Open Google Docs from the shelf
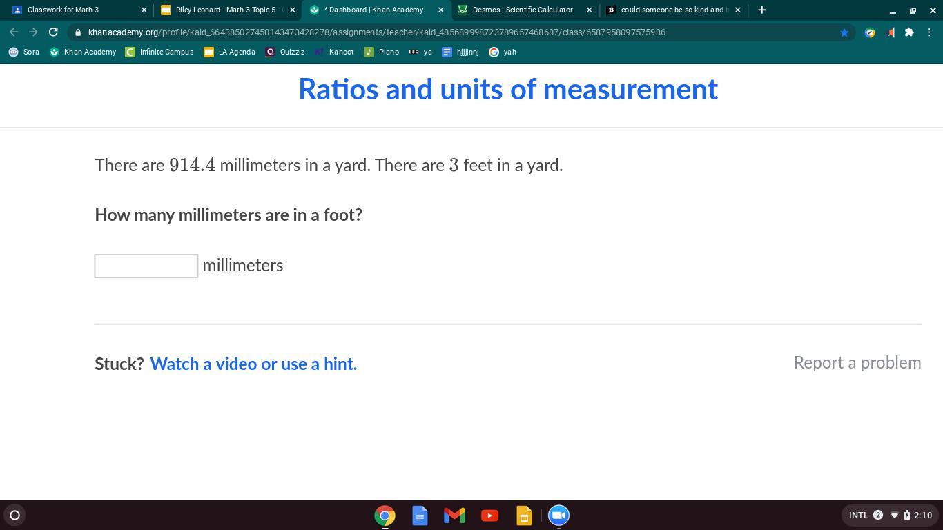 pos(420,516)
